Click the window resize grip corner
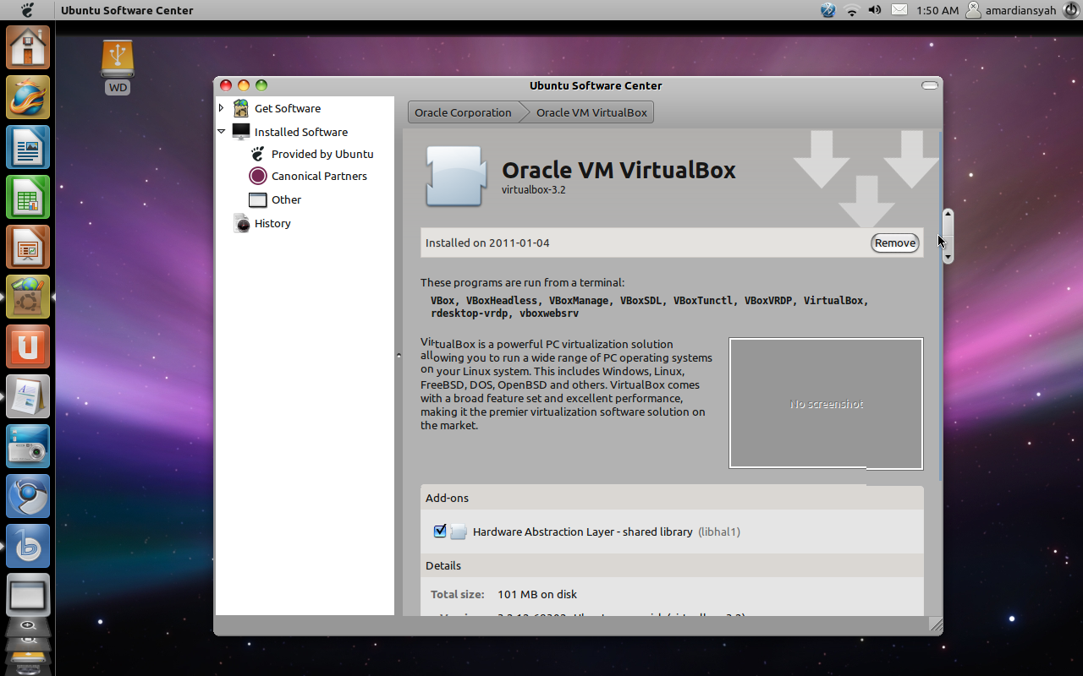 click(x=936, y=625)
